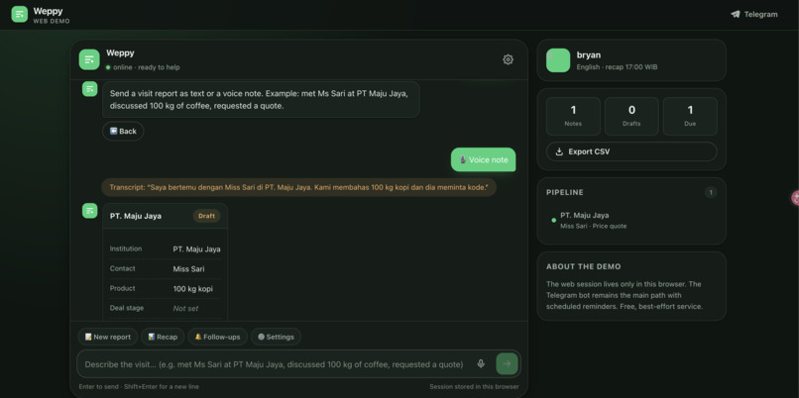This screenshot has height=398, width=799.
Task: Click the Notes counter tile
Action: click(573, 116)
